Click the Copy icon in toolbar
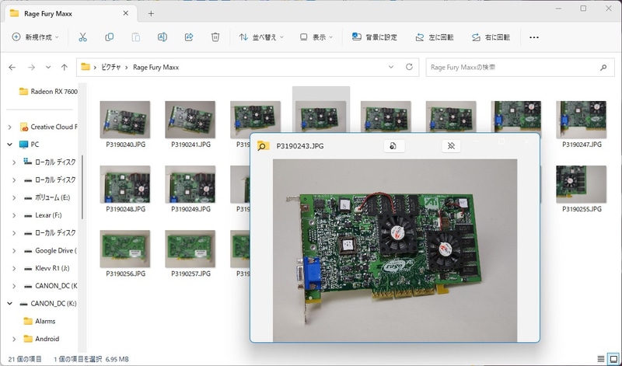The height and width of the screenshot is (366, 622). click(109, 37)
